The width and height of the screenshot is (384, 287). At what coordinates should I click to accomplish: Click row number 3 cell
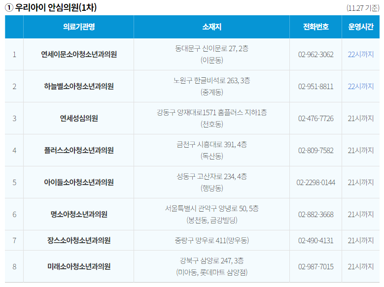[14, 119]
